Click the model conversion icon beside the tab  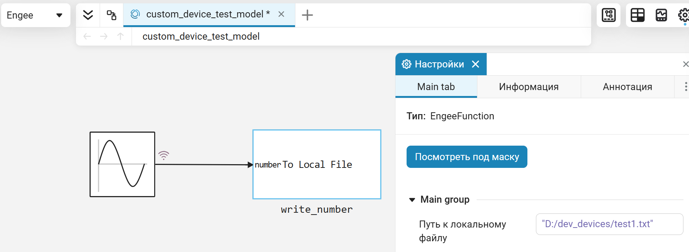(x=112, y=15)
